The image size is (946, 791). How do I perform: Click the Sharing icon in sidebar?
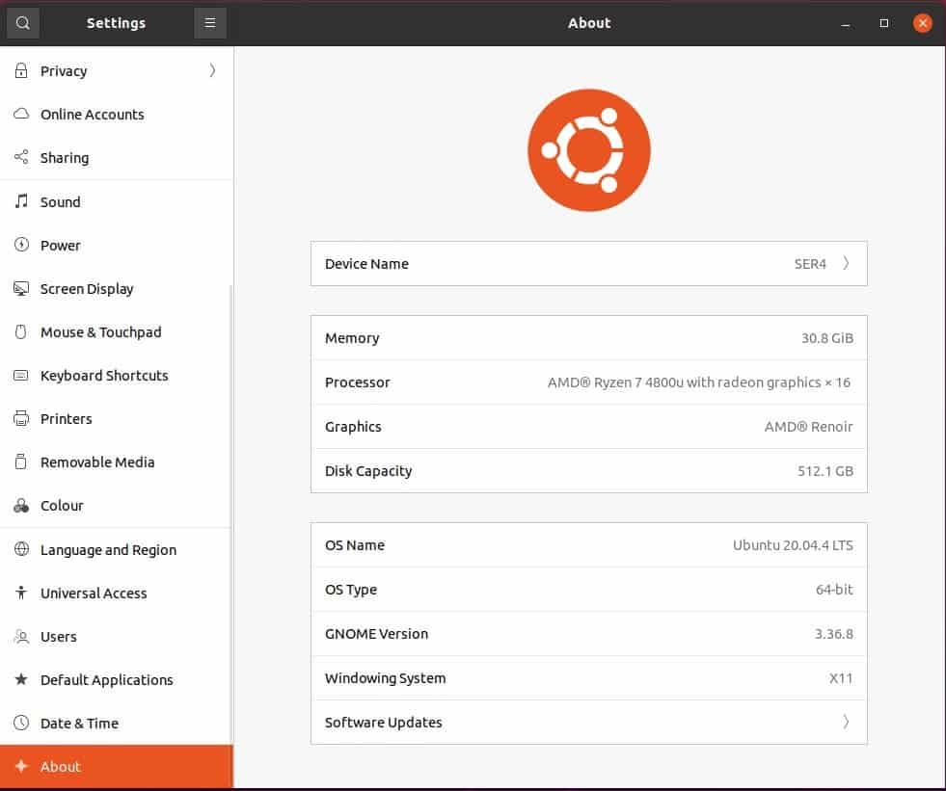(x=21, y=158)
